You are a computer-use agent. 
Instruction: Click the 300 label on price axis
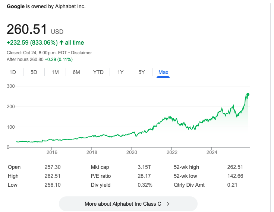(x=11, y=86)
